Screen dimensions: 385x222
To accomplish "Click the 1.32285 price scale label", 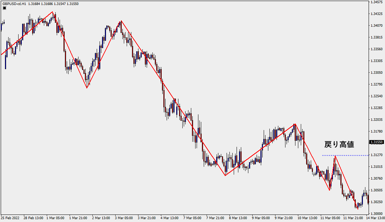I will 377,108.
